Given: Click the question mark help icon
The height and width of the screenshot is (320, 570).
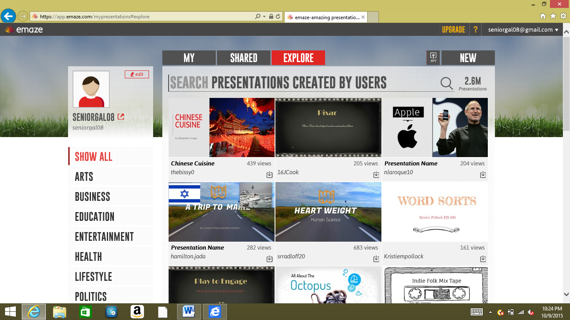Looking at the screenshot, I should (x=475, y=30).
